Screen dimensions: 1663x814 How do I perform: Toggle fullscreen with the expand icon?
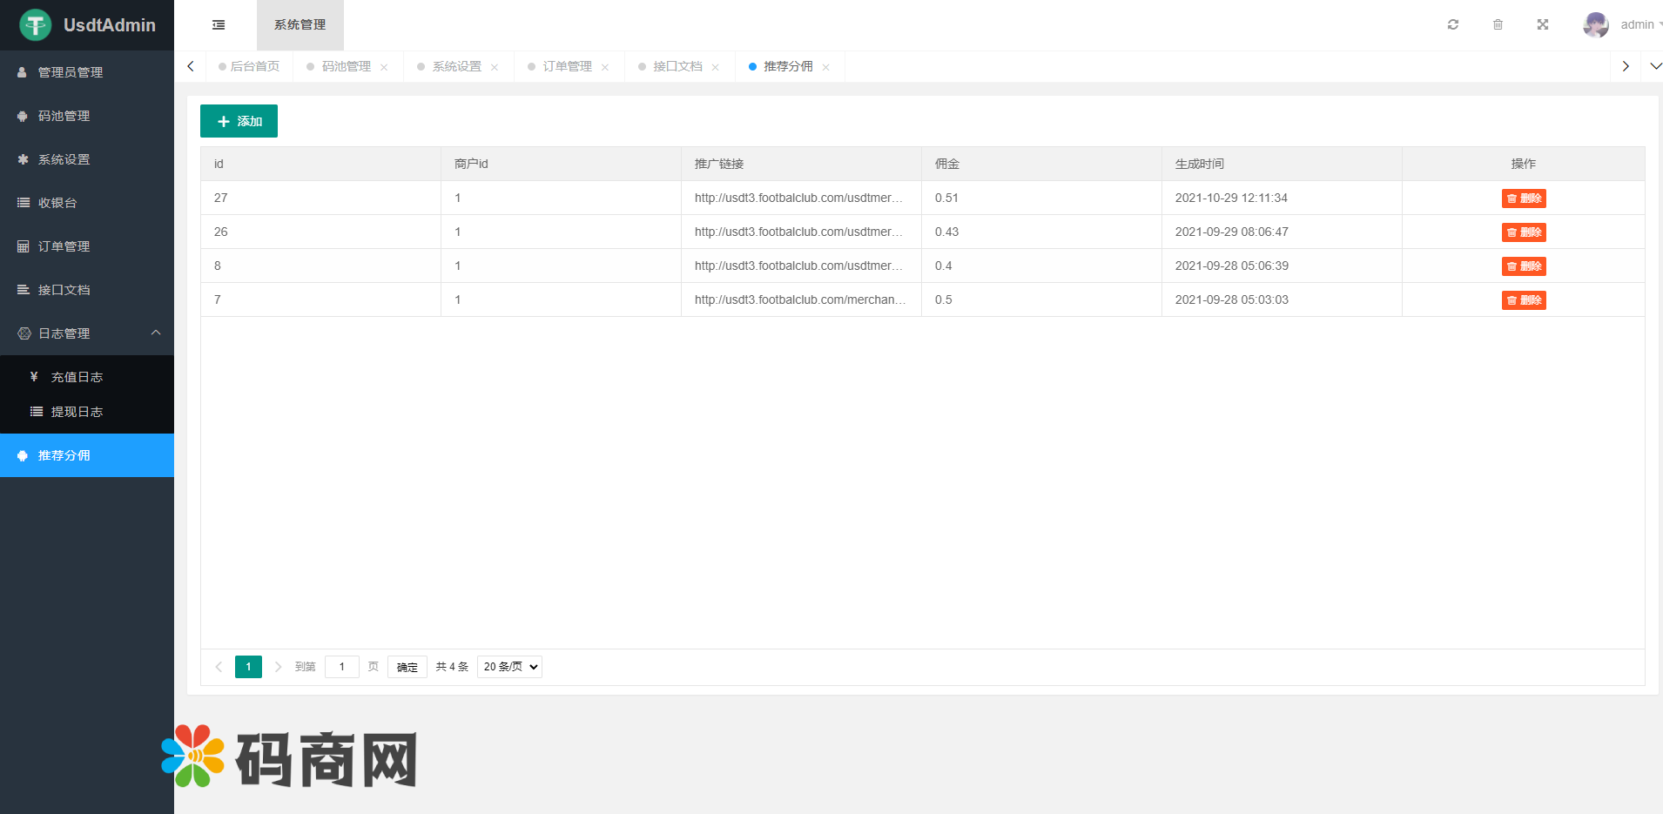(1543, 24)
